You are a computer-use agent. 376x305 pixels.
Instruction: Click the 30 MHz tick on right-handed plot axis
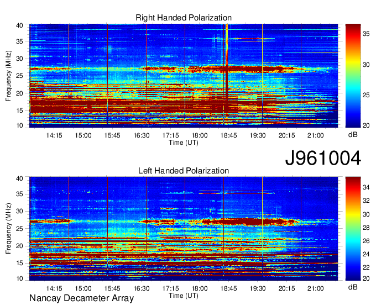[x=20, y=59]
